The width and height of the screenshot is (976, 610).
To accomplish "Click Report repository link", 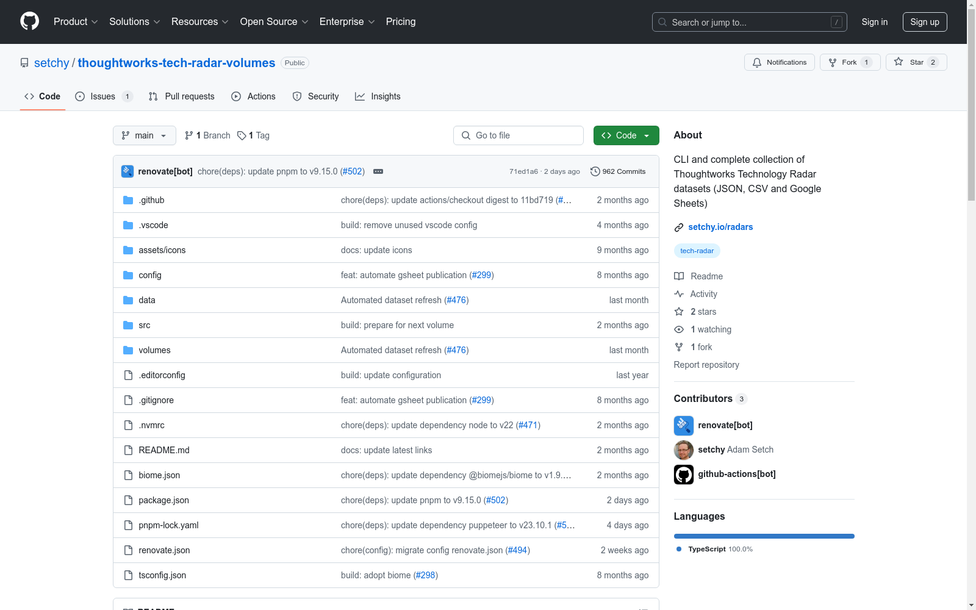I will pos(706,365).
